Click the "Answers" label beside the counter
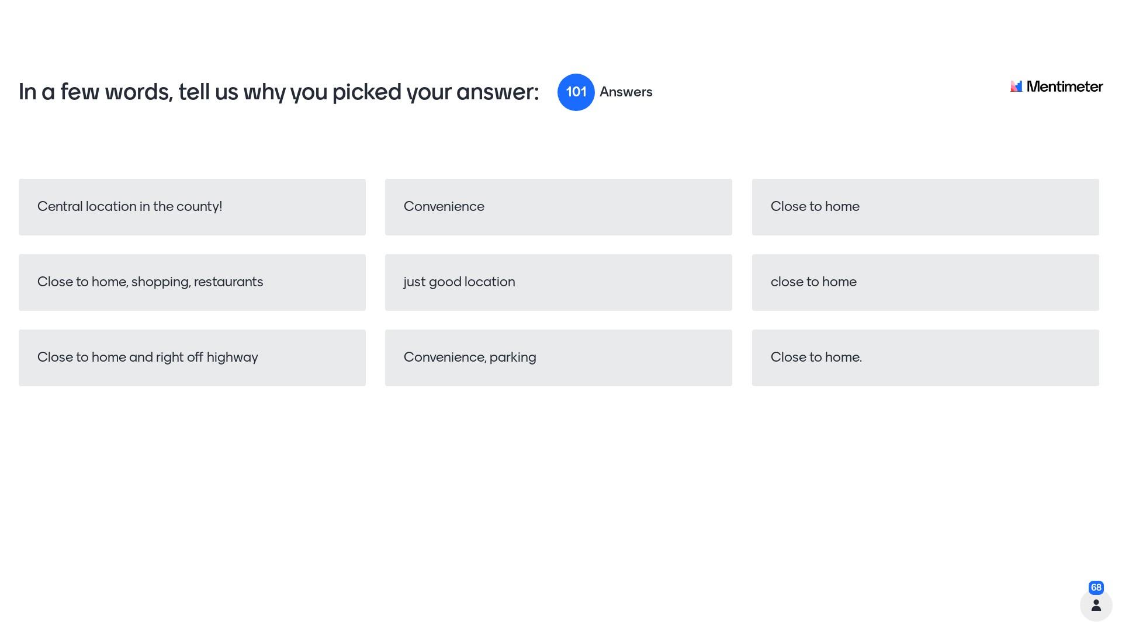This screenshot has width=1122, height=631. [x=626, y=92]
